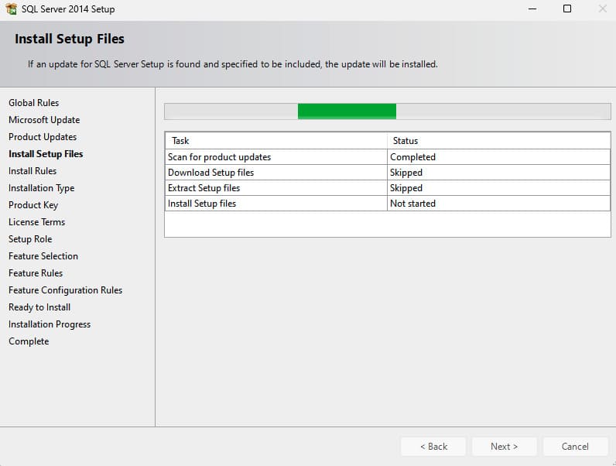
Task: Choose the Installation Type step
Action: (x=42, y=188)
